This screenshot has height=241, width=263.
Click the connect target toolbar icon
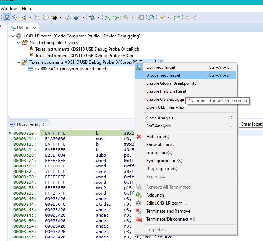[7, 17]
